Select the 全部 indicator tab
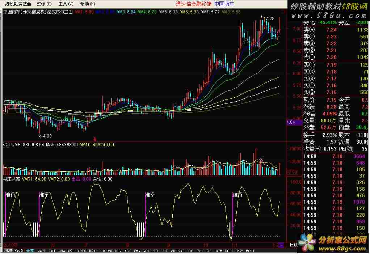The width and height of the screenshot is (370, 254). [30, 251]
